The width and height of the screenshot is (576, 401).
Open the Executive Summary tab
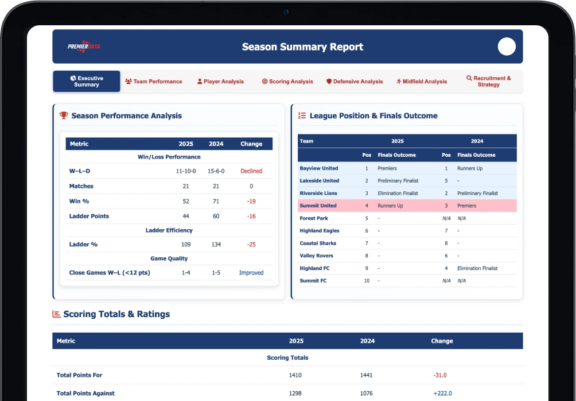pos(86,82)
